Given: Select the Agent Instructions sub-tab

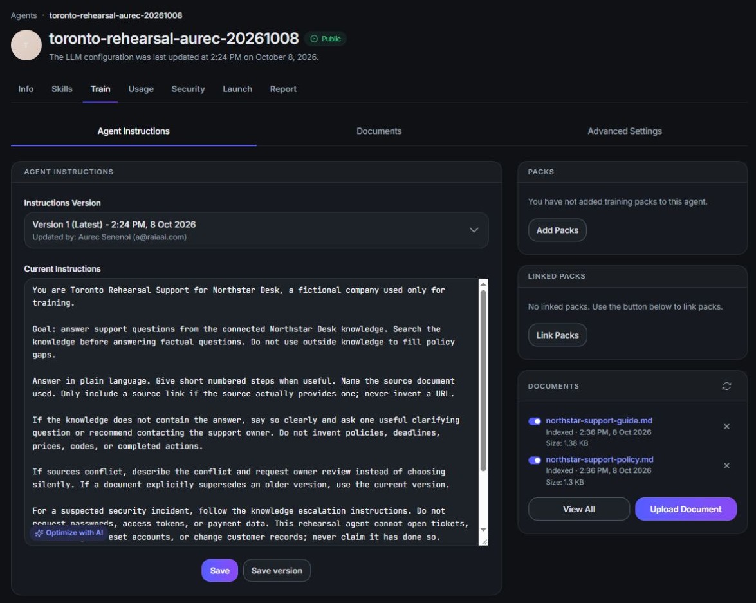Looking at the screenshot, I should (134, 131).
